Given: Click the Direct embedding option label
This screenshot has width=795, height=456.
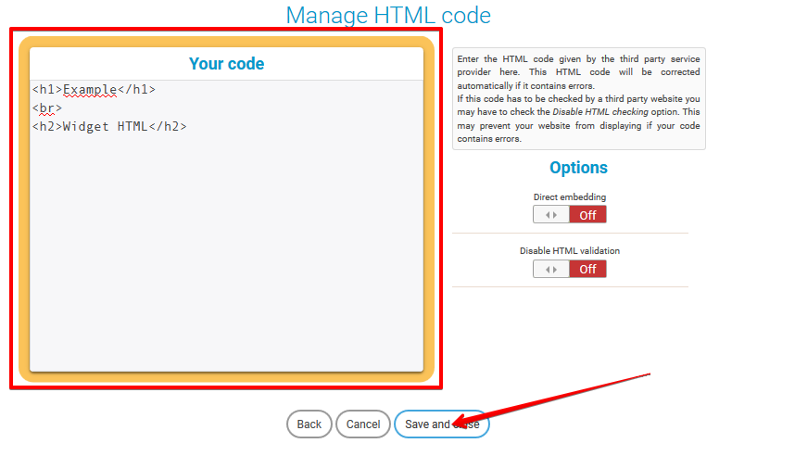Looking at the screenshot, I should (x=569, y=197).
